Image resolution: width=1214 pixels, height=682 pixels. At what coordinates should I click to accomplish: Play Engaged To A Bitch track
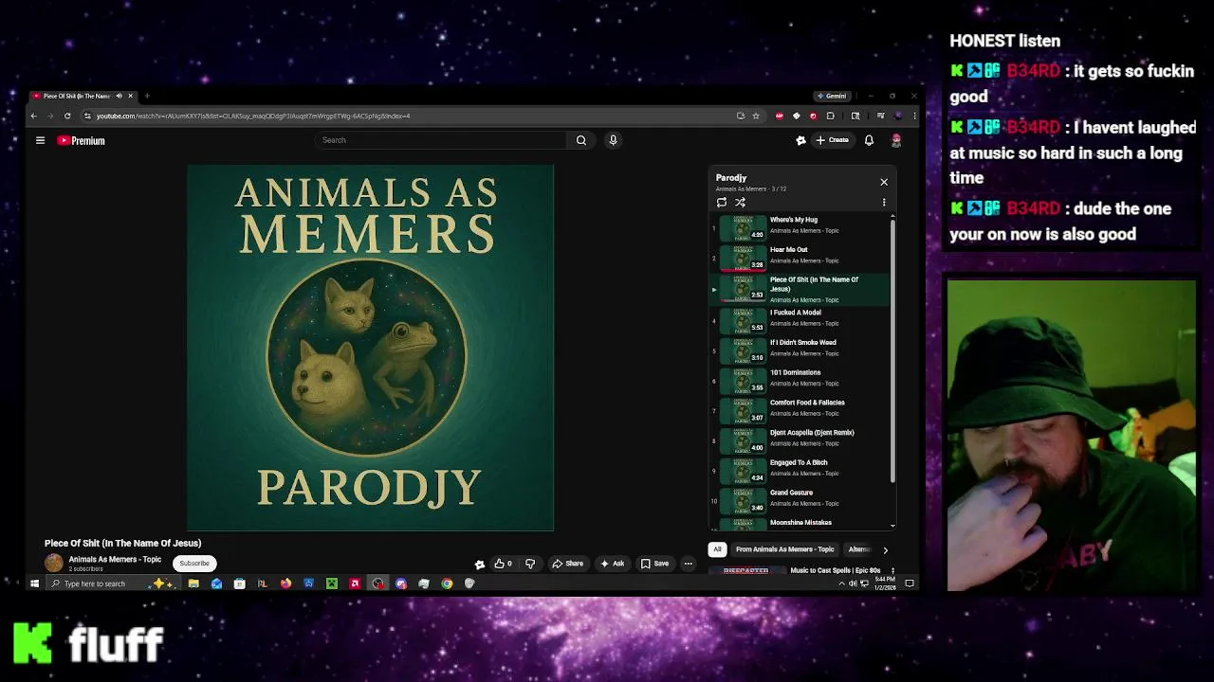(x=800, y=470)
